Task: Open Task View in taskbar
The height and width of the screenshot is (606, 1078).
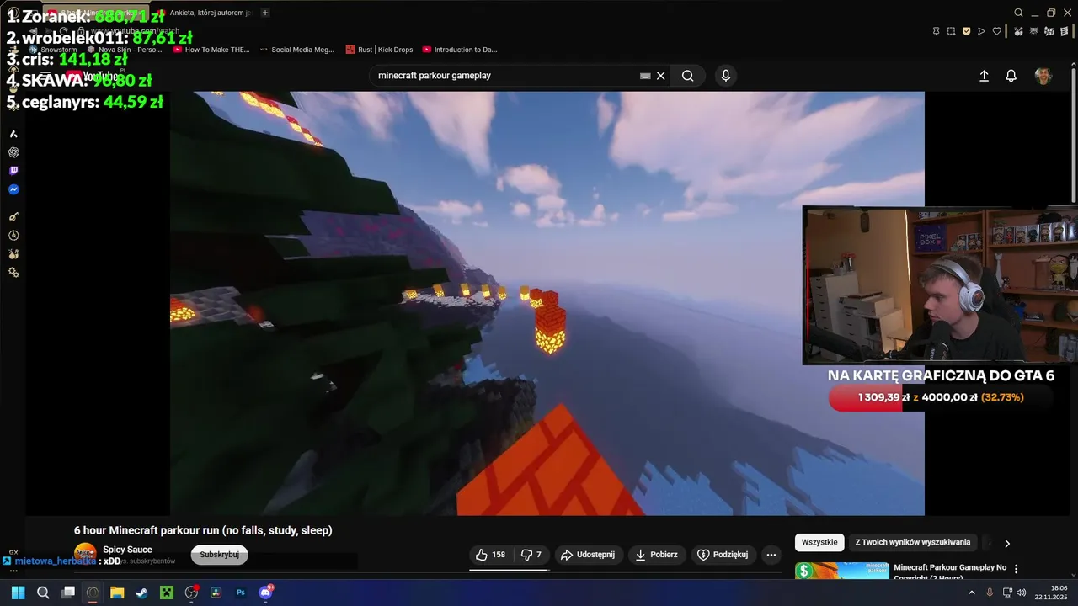Action: pyautogui.click(x=68, y=593)
